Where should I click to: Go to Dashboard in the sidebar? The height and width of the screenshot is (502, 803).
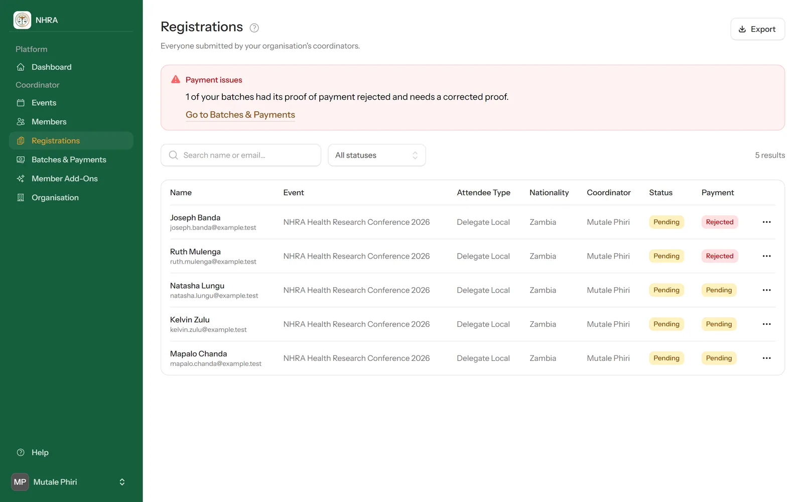[x=71, y=67]
